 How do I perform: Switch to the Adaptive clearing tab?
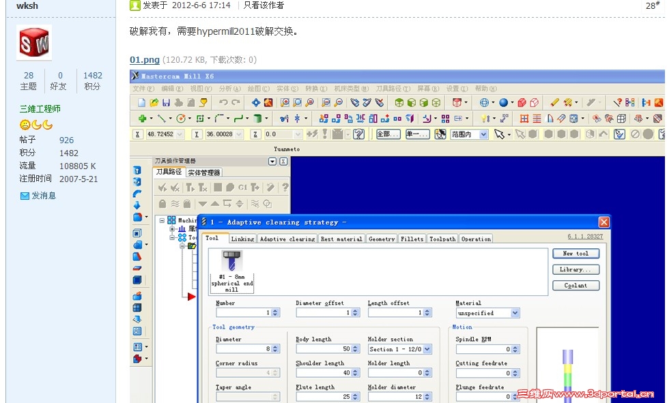click(287, 239)
